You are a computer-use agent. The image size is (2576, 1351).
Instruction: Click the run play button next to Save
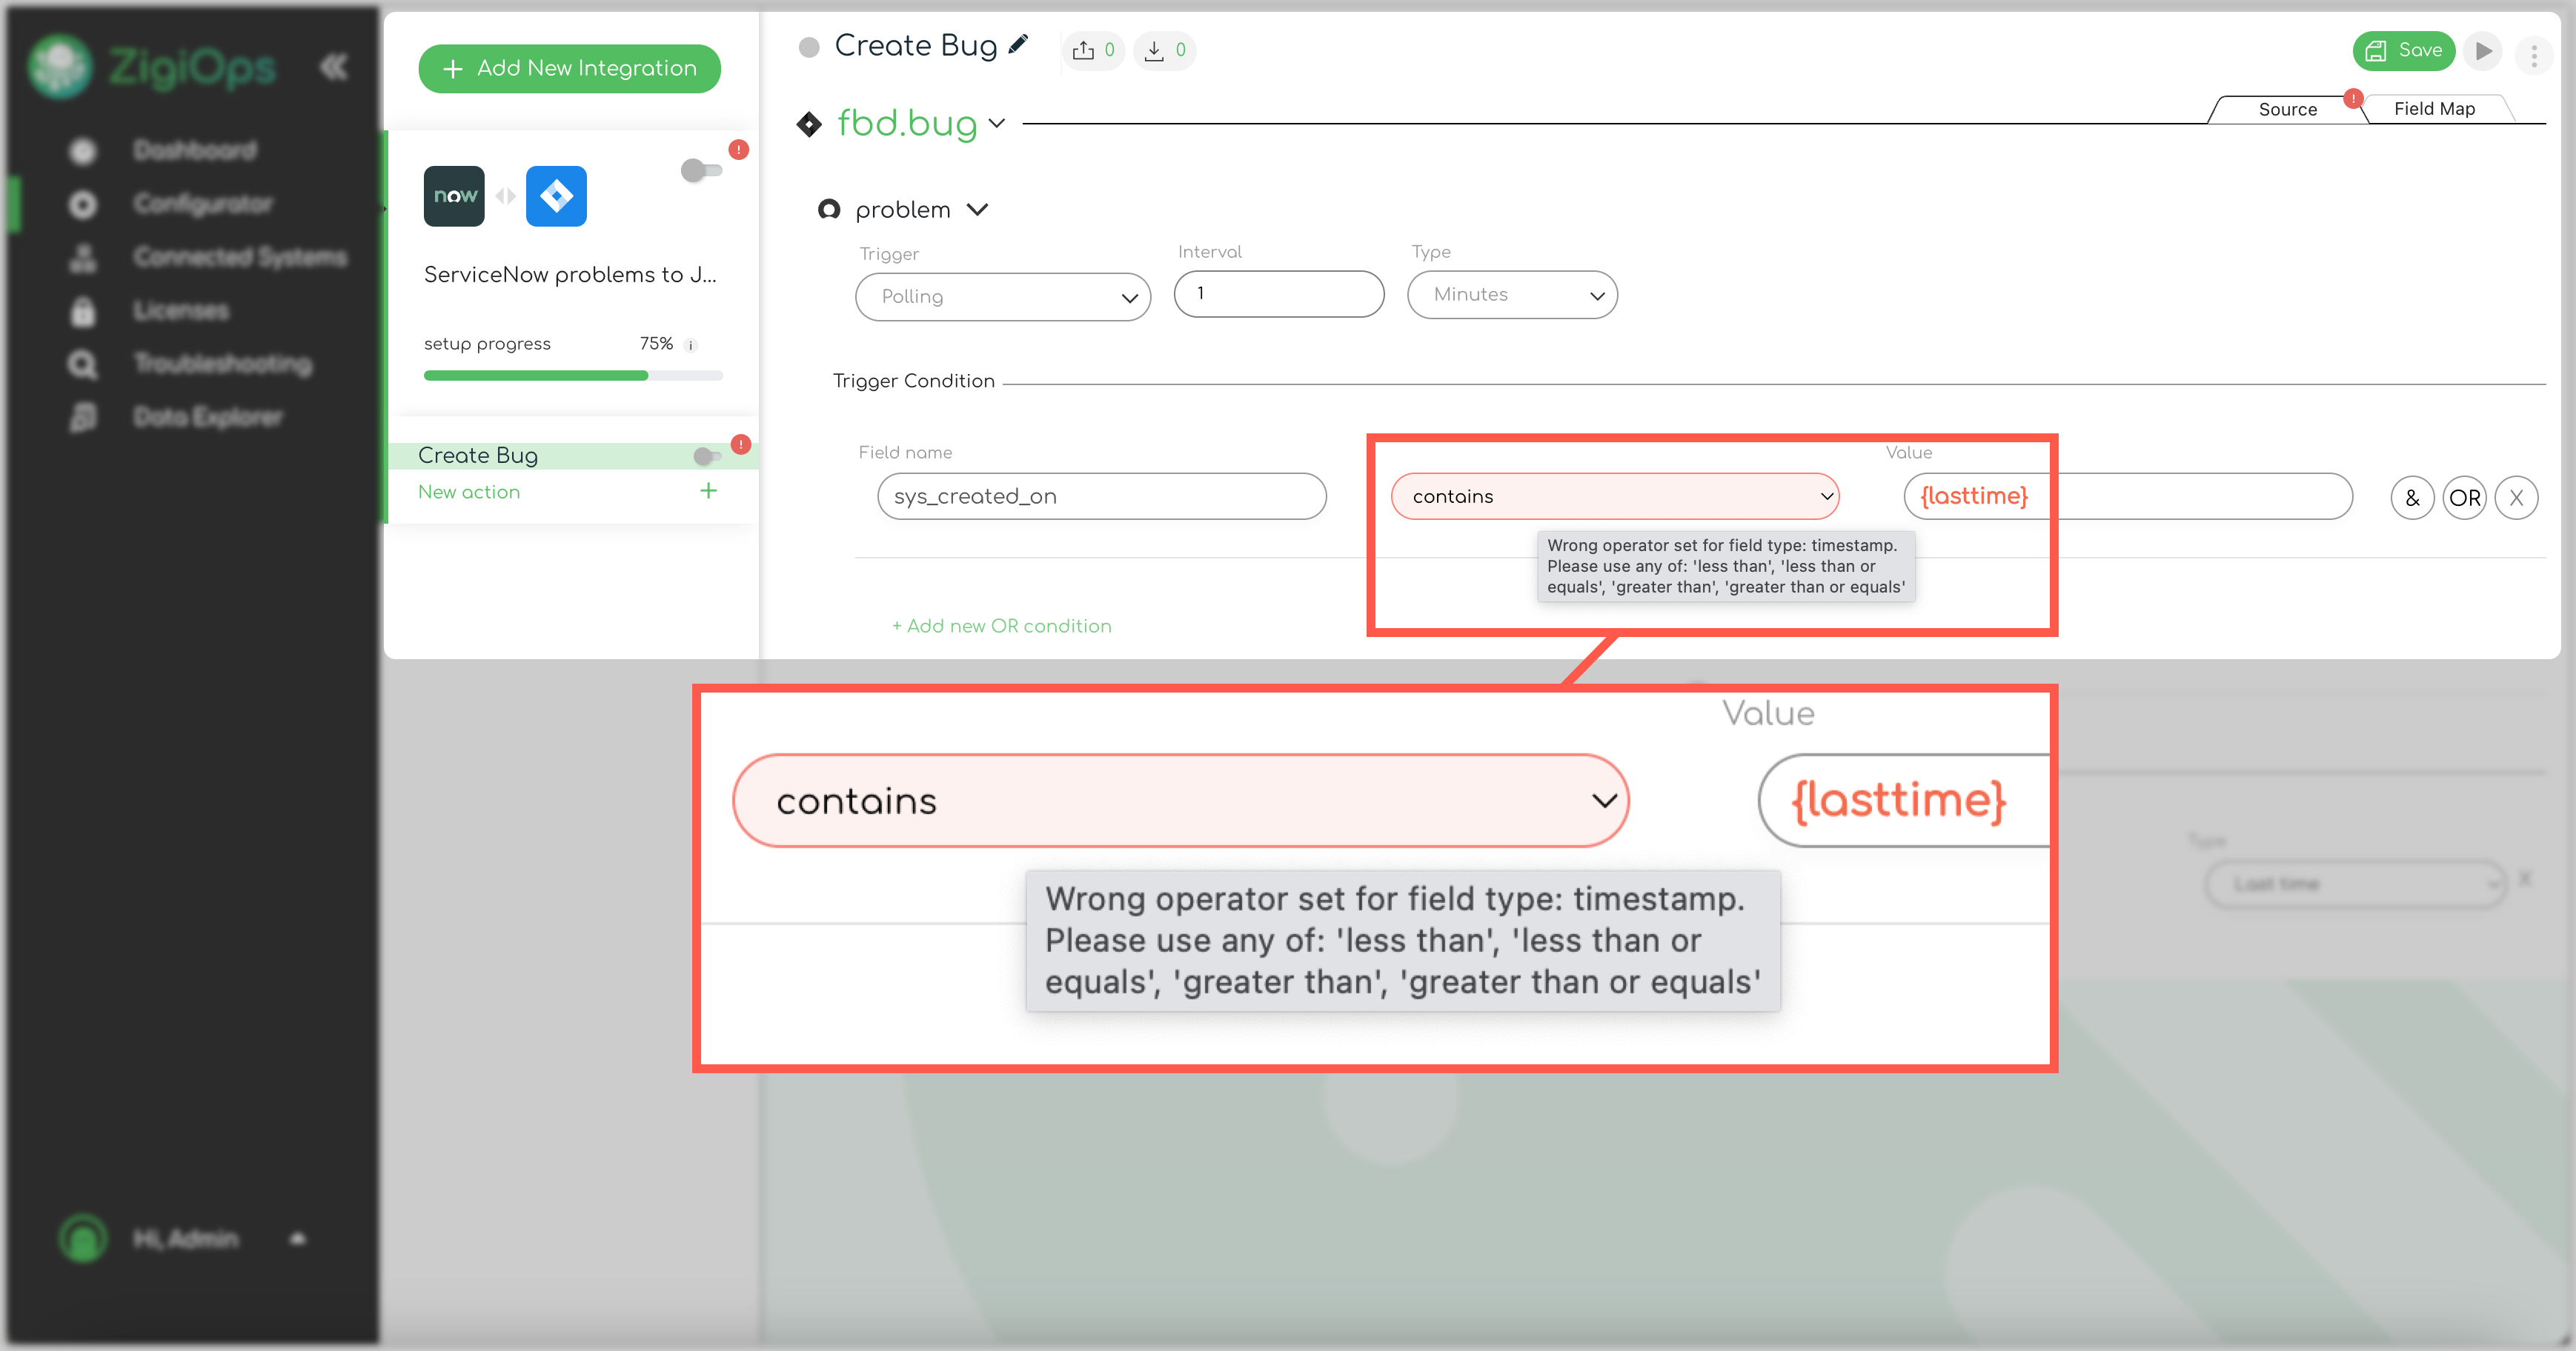(2482, 51)
